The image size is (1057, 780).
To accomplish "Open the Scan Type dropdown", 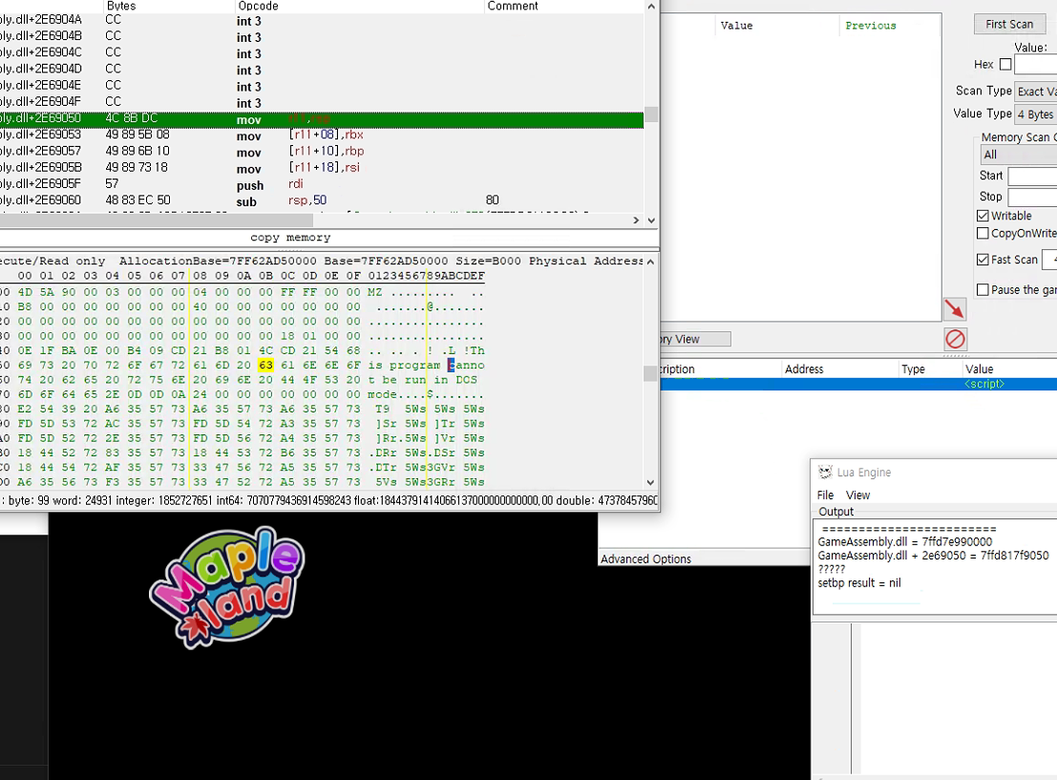I will point(1035,91).
